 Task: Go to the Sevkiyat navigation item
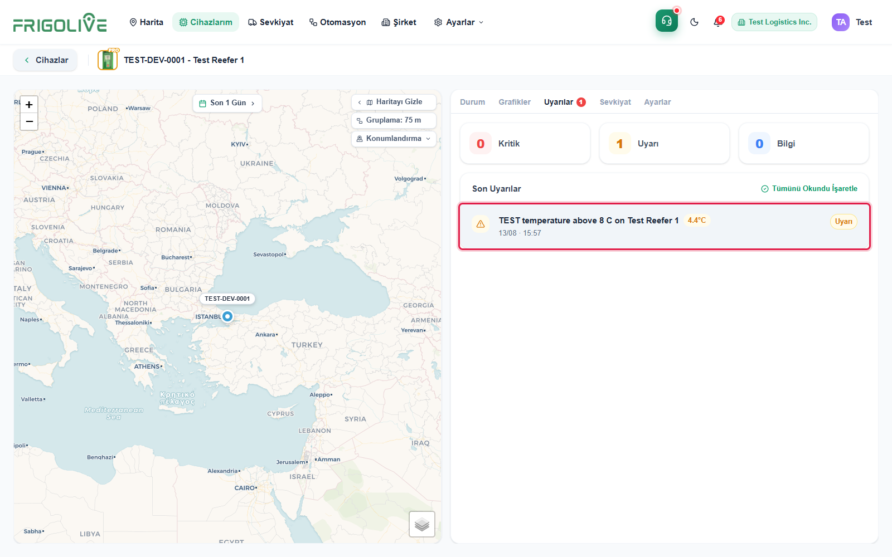click(x=271, y=22)
